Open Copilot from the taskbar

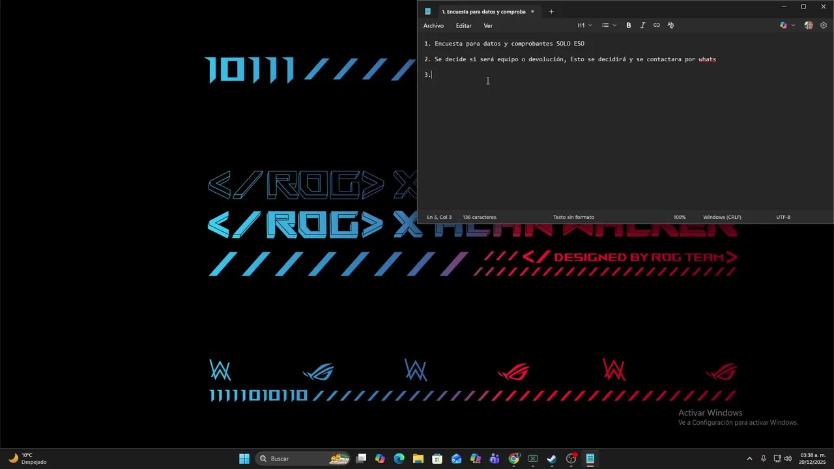pyautogui.click(x=381, y=459)
